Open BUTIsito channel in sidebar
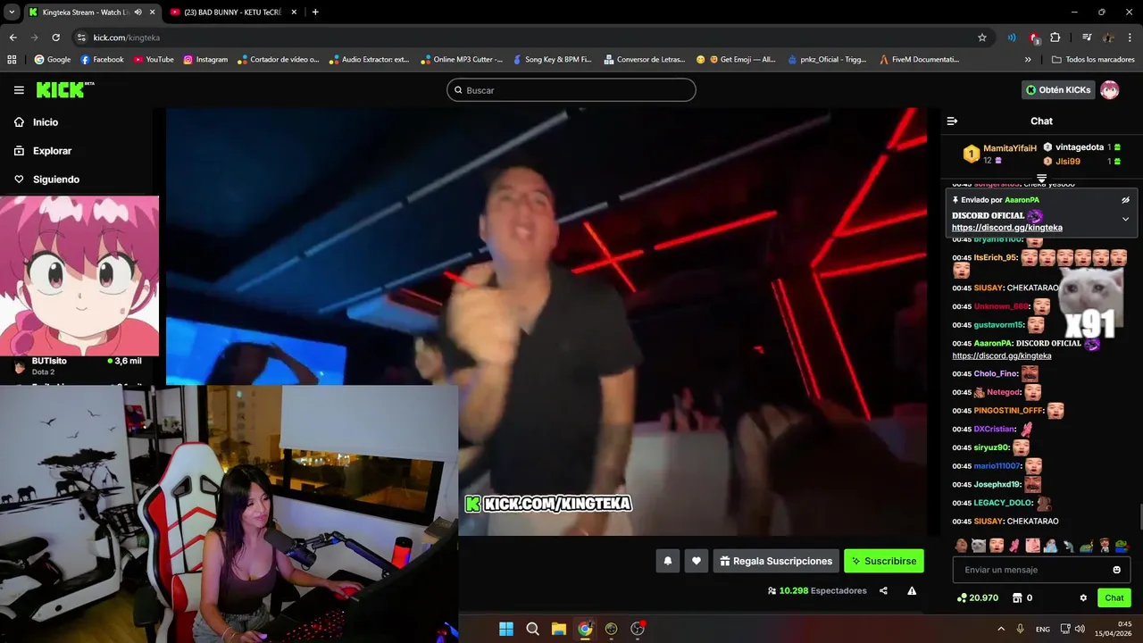 click(x=79, y=366)
